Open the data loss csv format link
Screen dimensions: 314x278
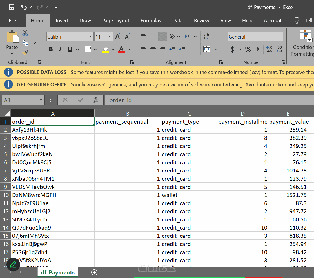(x=192, y=72)
